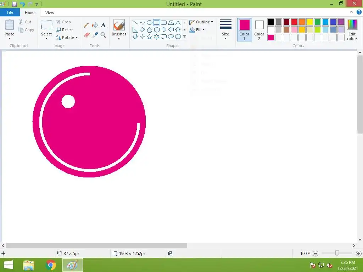Choose the Rounded rectangle shape
This screenshot has height=272, width=363.
164,23
